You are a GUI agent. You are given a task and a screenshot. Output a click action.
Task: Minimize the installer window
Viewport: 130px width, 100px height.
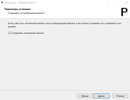click(108, 3)
